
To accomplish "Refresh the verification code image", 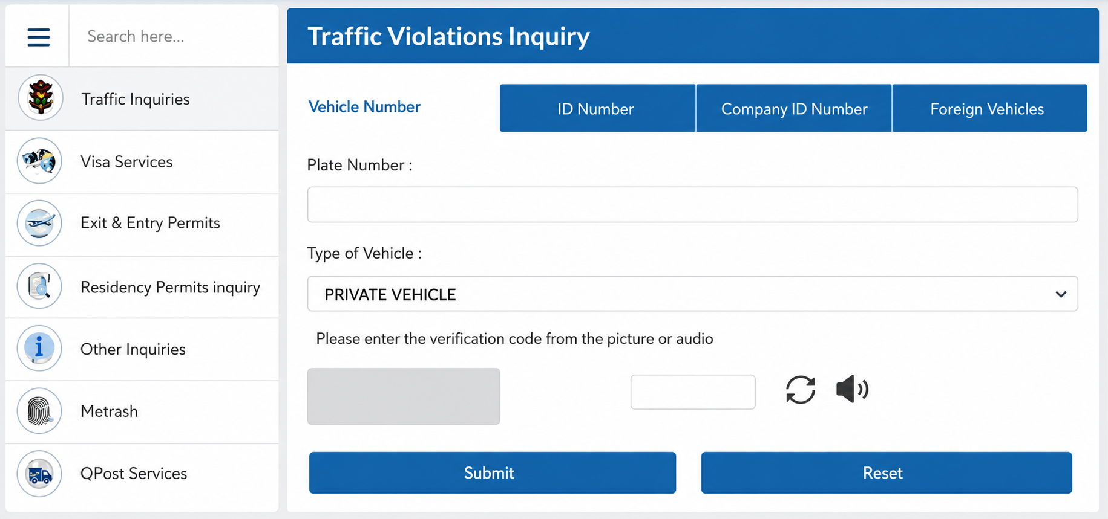I will (x=801, y=389).
